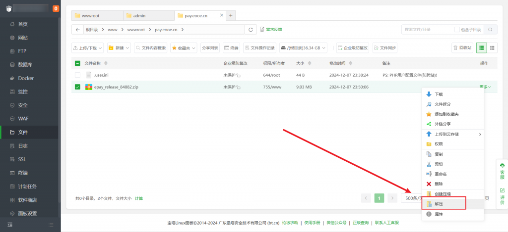Switch to list view icon
The image size is (508, 232).
[x=481, y=48]
